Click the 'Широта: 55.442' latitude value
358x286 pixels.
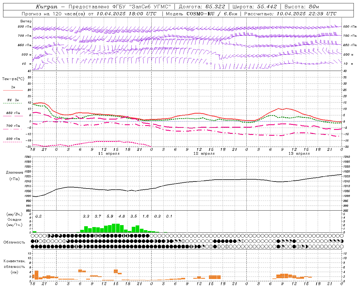click(255, 7)
